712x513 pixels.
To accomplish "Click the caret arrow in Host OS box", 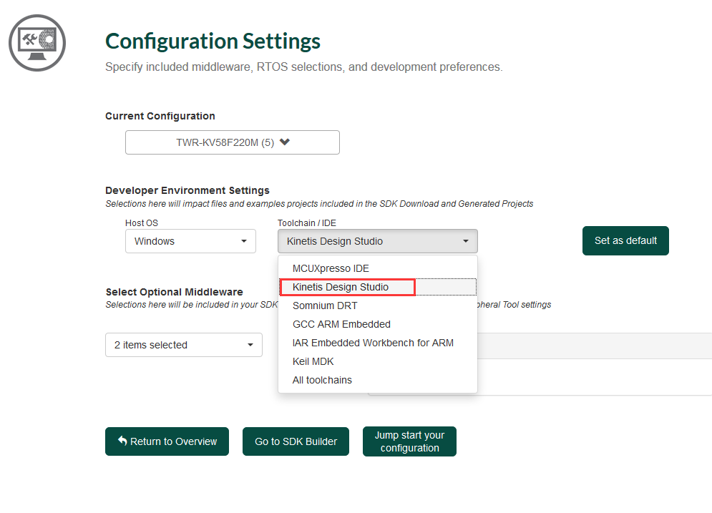I will [x=244, y=241].
